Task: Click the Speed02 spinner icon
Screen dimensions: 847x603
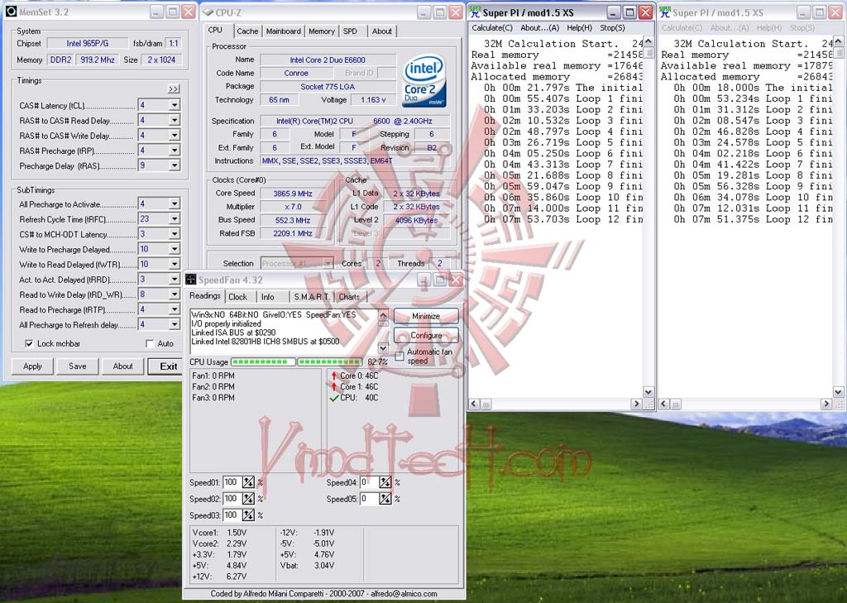Action: click(x=248, y=498)
